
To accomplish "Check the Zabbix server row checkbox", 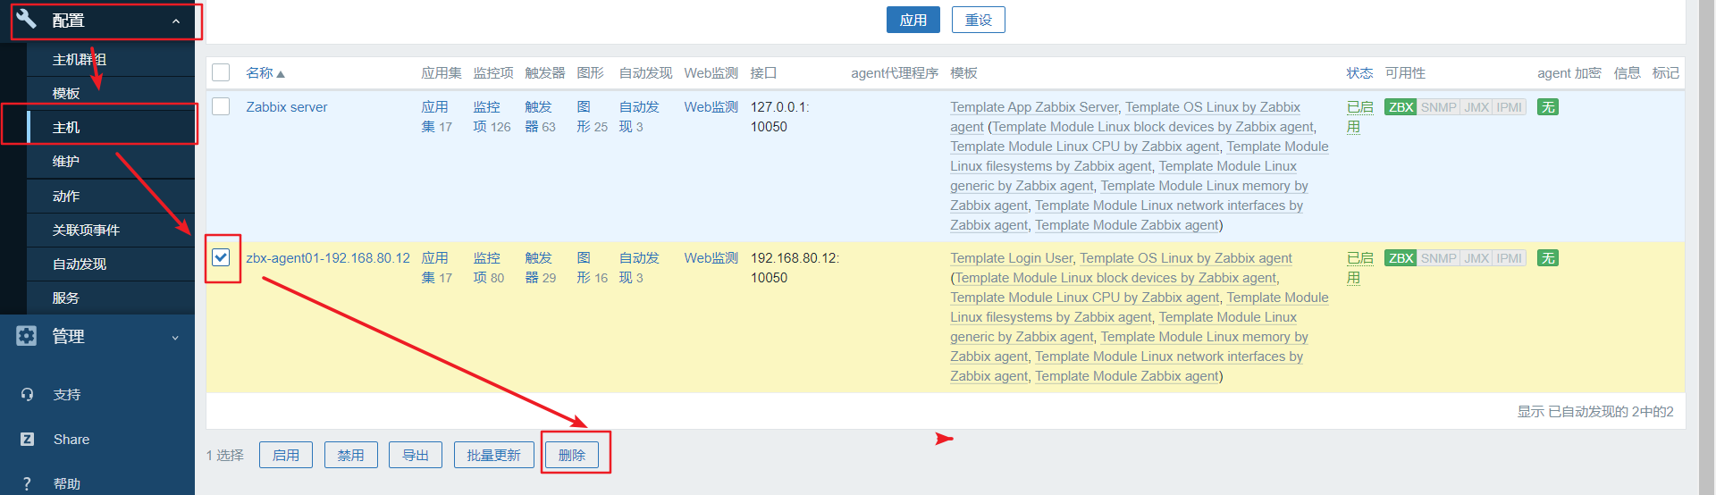I will pos(221,106).
